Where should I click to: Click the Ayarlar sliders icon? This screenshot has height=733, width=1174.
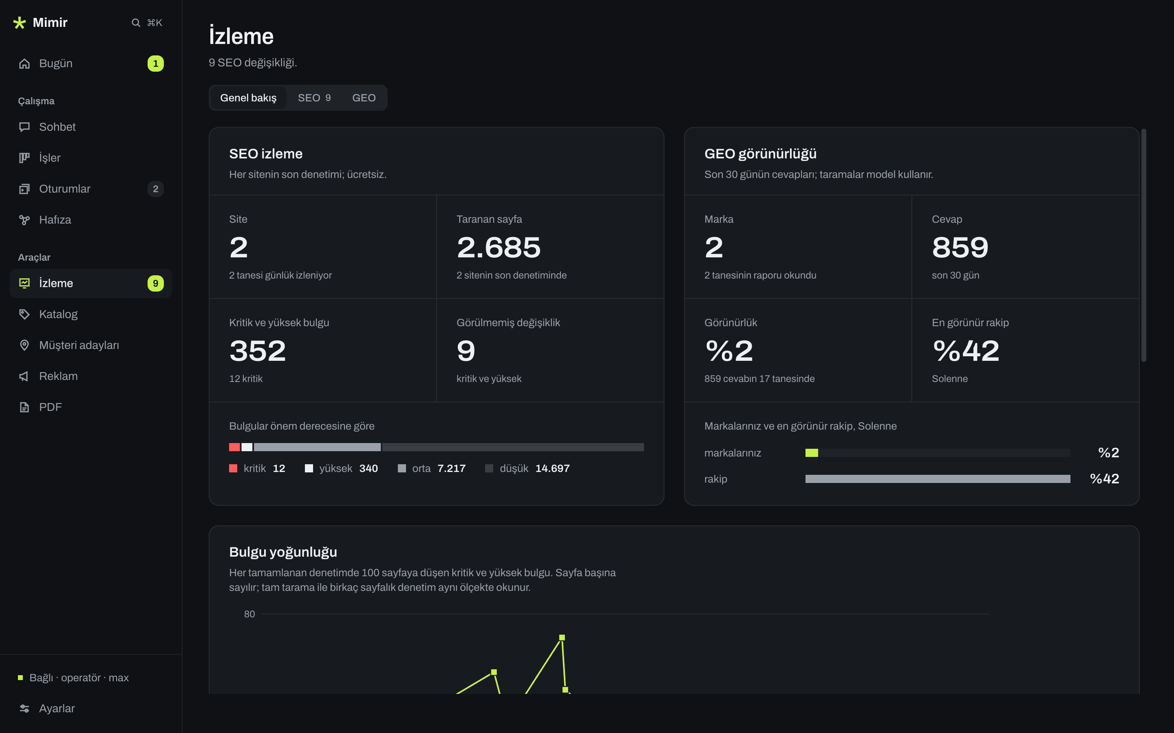pos(24,709)
